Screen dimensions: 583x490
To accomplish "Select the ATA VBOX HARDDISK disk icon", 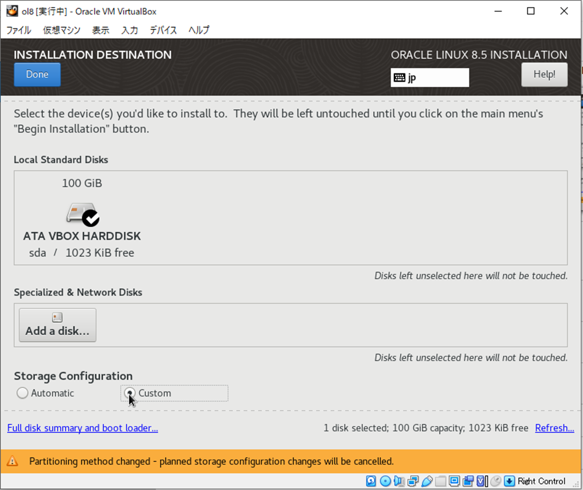I will click(x=83, y=214).
